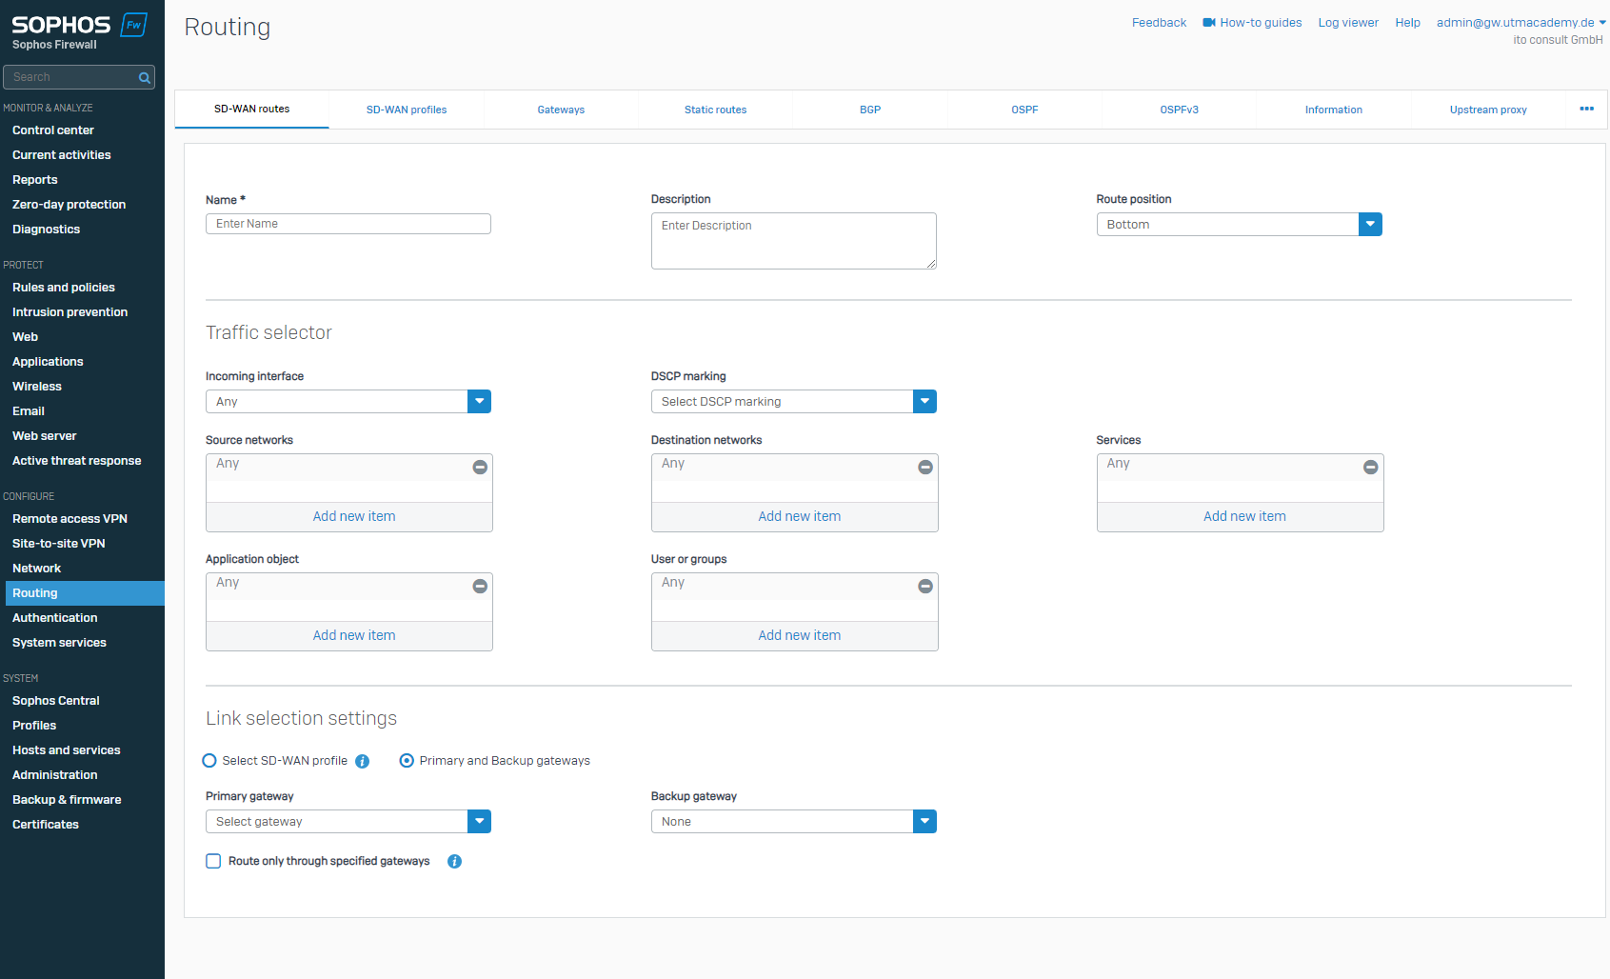The height and width of the screenshot is (979, 1610).
Task: Enable Route only through specified gateways checkbox
Action: (x=213, y=861)
